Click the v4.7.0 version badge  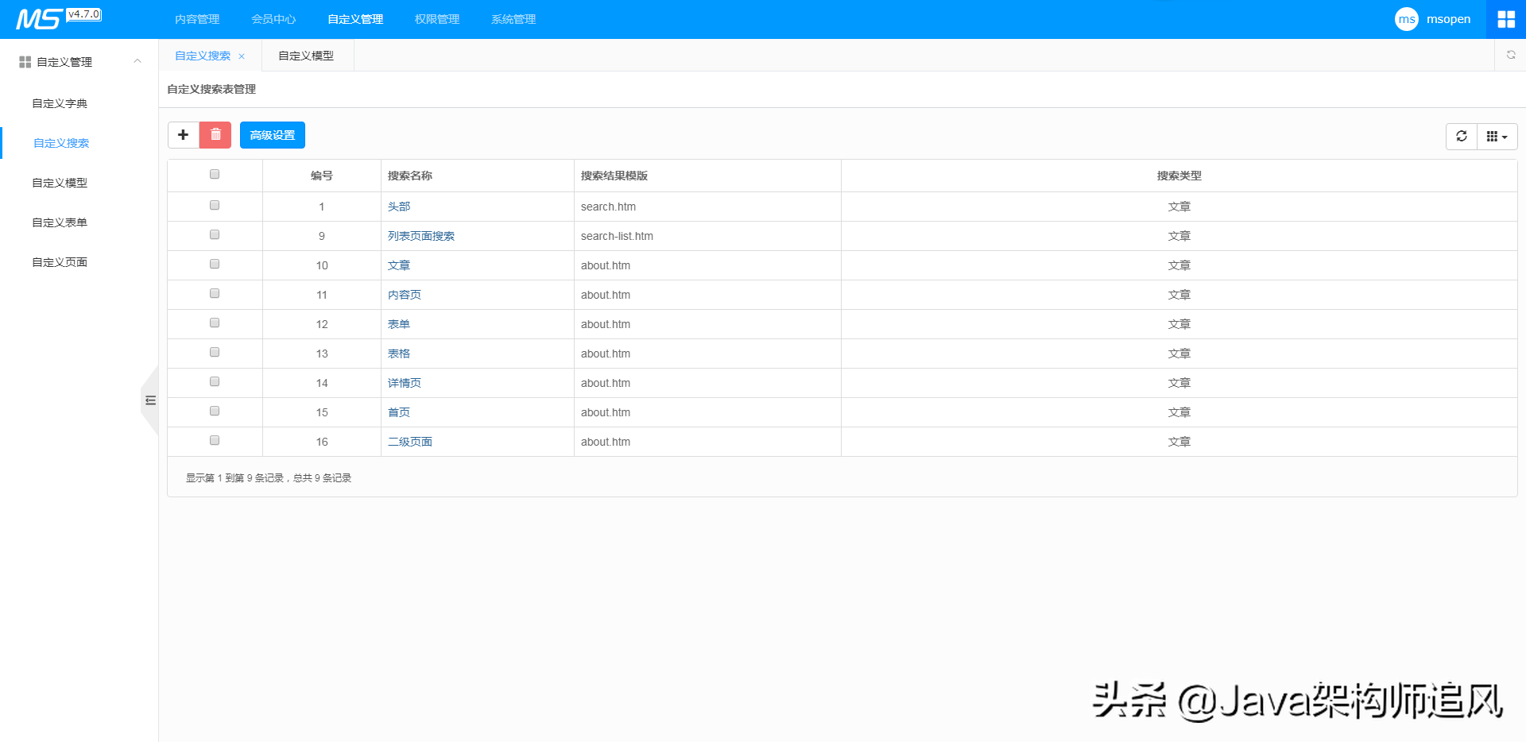tap(84, 13)
